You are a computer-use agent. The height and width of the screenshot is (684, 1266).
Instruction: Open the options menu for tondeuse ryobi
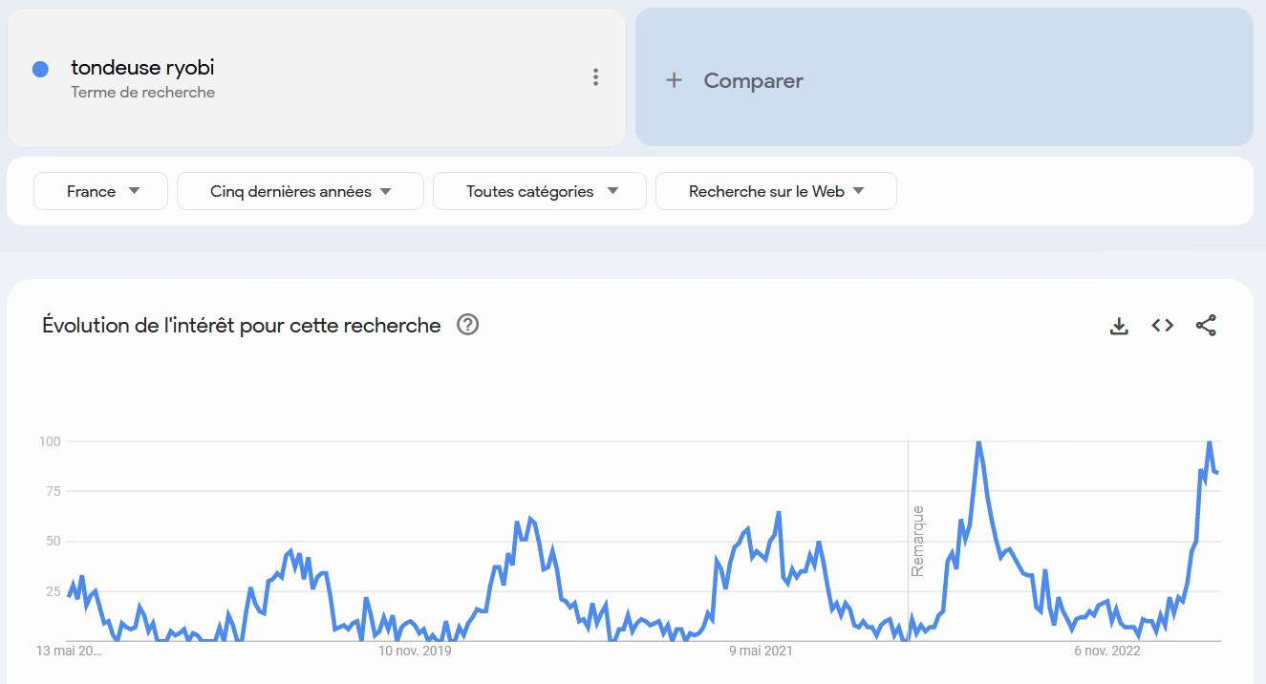pyautogui.click(x=595, y=77)
